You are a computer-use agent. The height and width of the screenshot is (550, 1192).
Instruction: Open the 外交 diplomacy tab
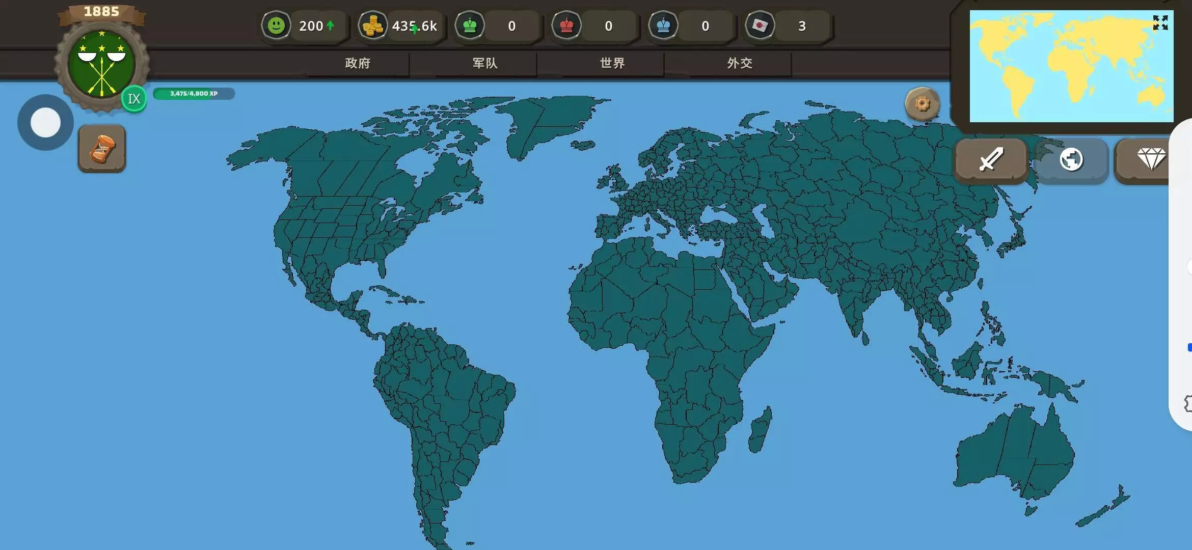coord(739,63)
